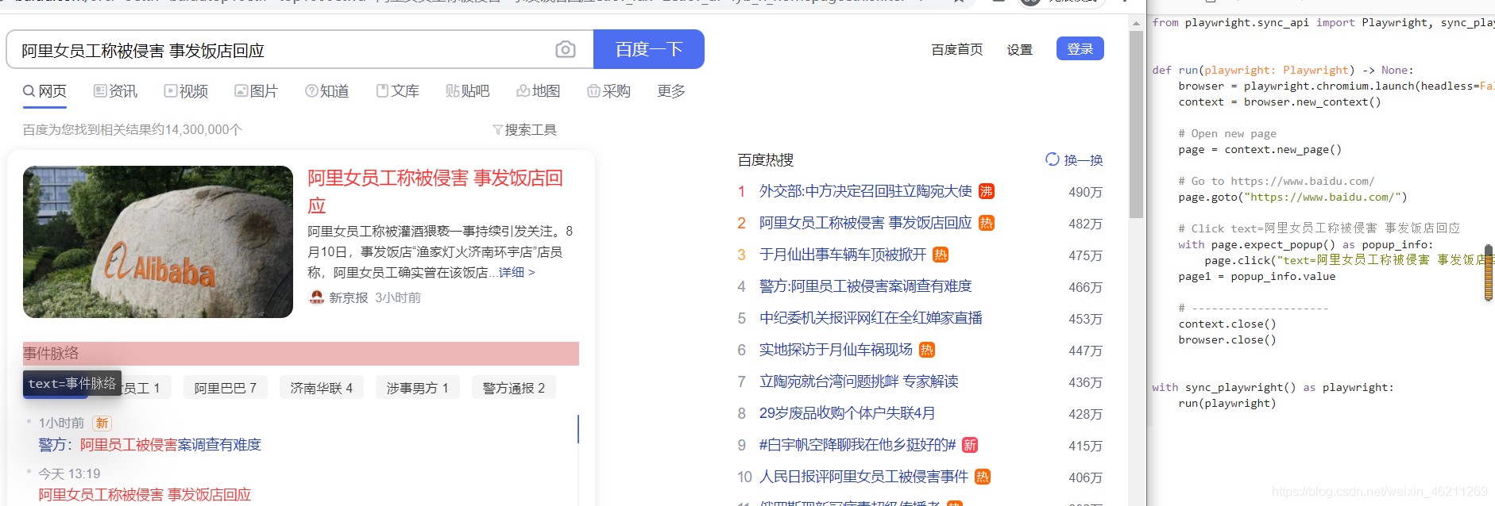Screen dimensions: 1495x506
Task: Click the 百度一下 search button
Action: coord(649,49)
